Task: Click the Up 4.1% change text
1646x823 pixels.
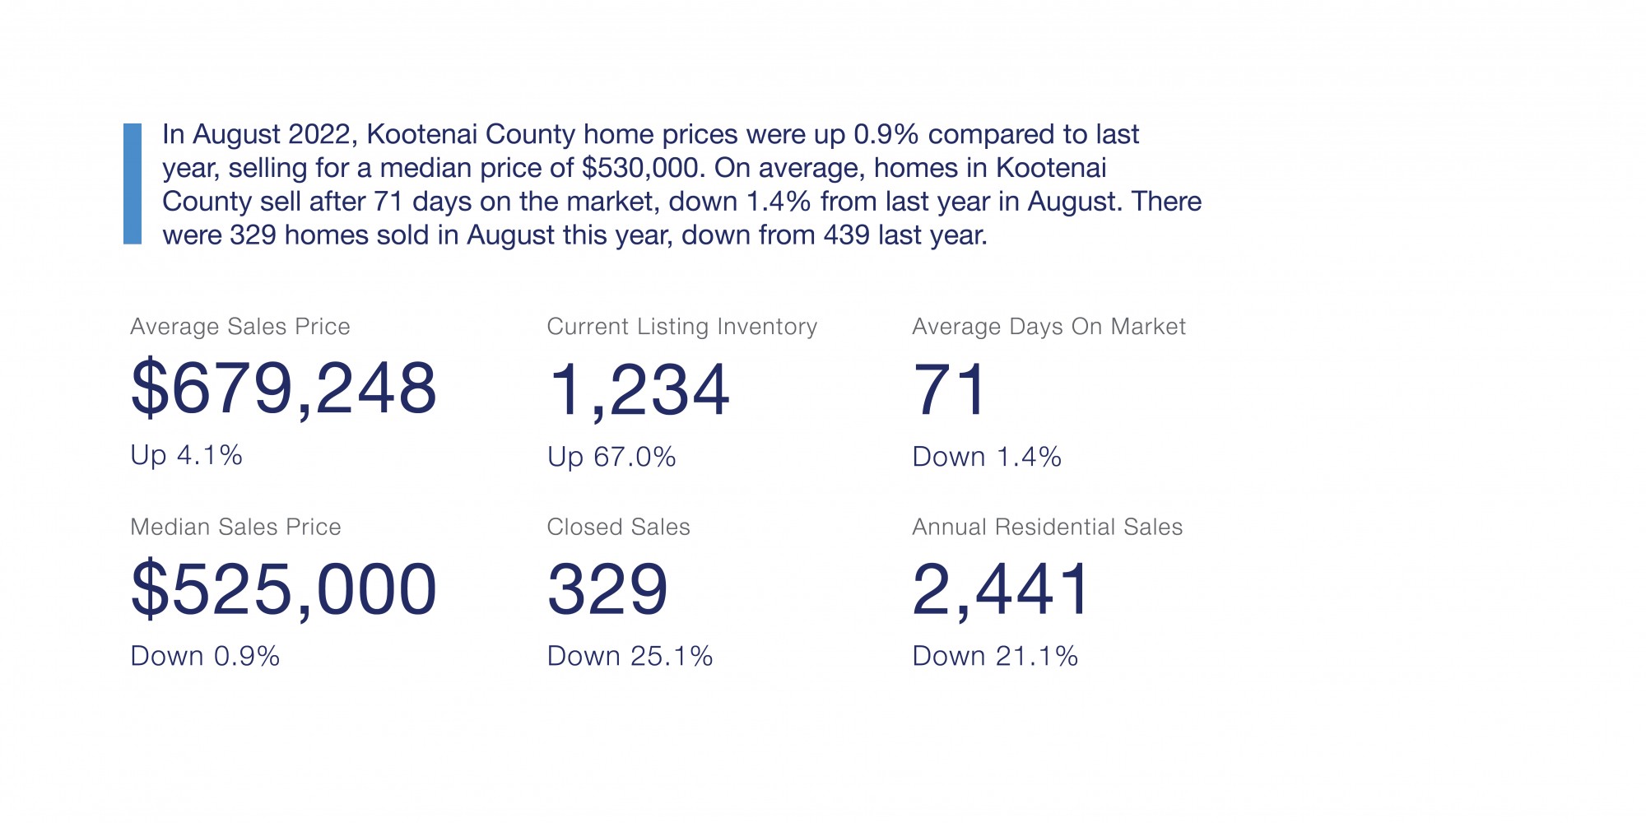Action: 187,455
